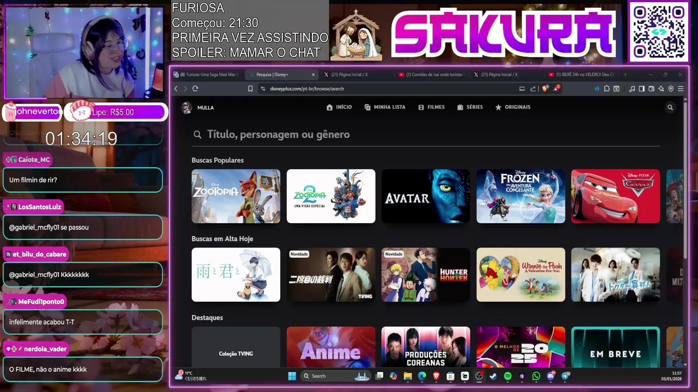Switch to the Furiosa: Uma Saga Mad Max tab
Screen dimensions: 698x392
[209, 75]
